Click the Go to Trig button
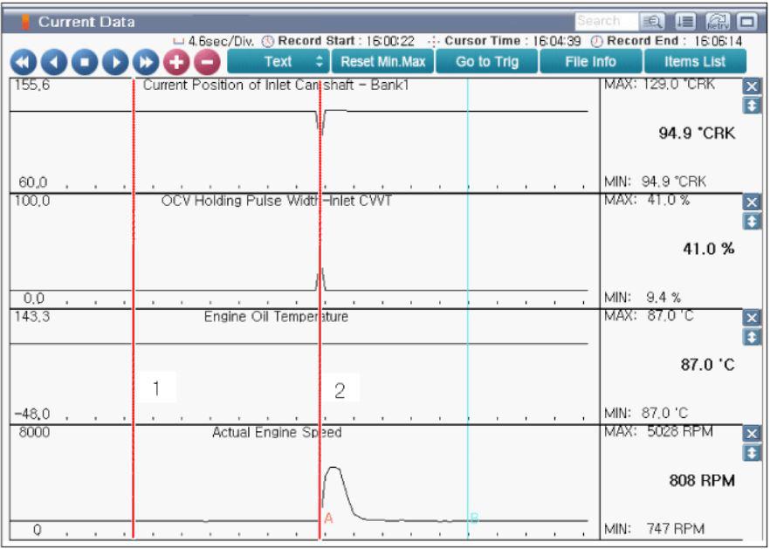 (x=485, y=62)
